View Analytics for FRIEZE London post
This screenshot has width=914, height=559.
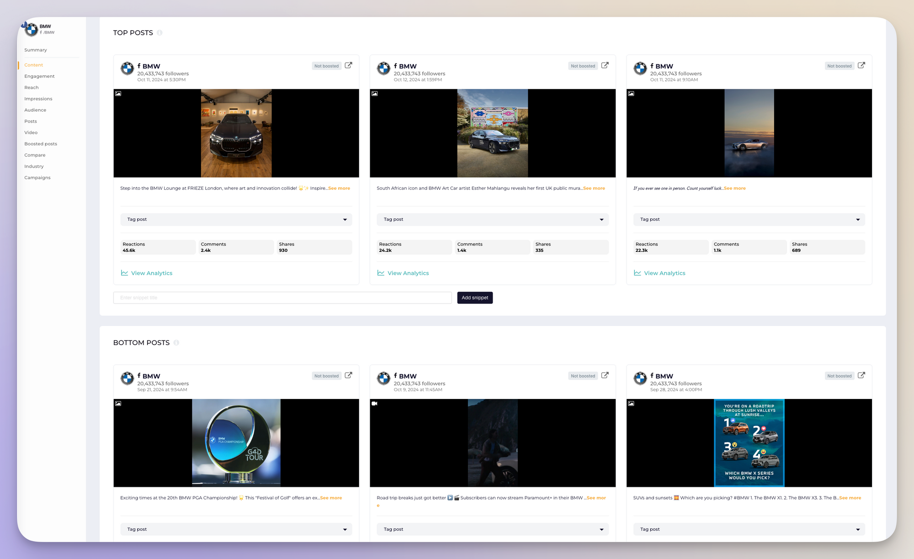(147, 273)
